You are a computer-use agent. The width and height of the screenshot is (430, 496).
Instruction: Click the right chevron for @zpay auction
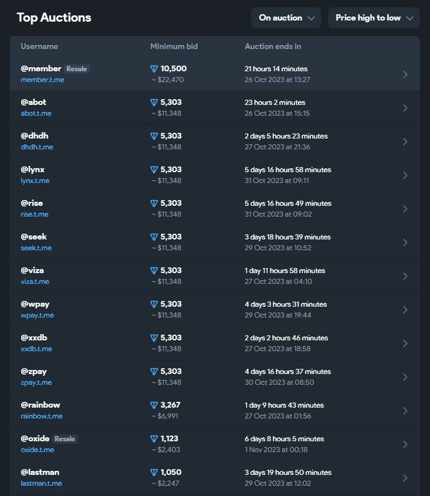tap(405, 377)
